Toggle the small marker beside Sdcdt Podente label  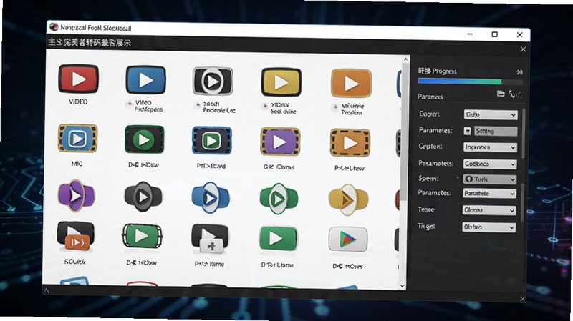tap(197, 105)
